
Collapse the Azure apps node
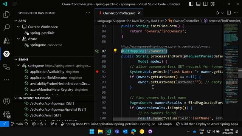19,39
